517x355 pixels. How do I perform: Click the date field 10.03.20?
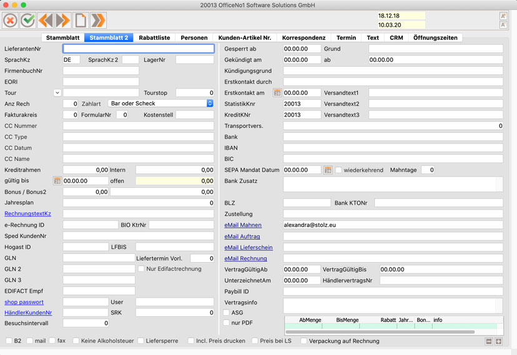[401, 25]
